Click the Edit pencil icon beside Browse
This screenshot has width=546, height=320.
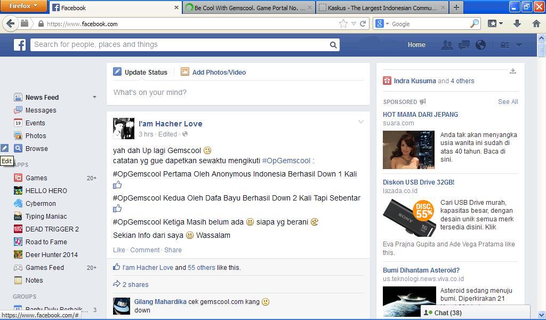tap(4, 148)
